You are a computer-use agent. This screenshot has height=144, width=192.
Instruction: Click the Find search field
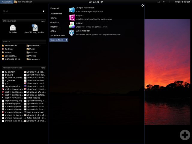click(x=22, y=11)
